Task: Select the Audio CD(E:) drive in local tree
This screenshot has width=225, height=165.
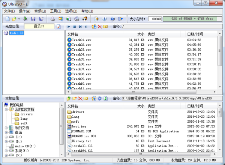Action: pyautogui.click(x=25, y=146)
